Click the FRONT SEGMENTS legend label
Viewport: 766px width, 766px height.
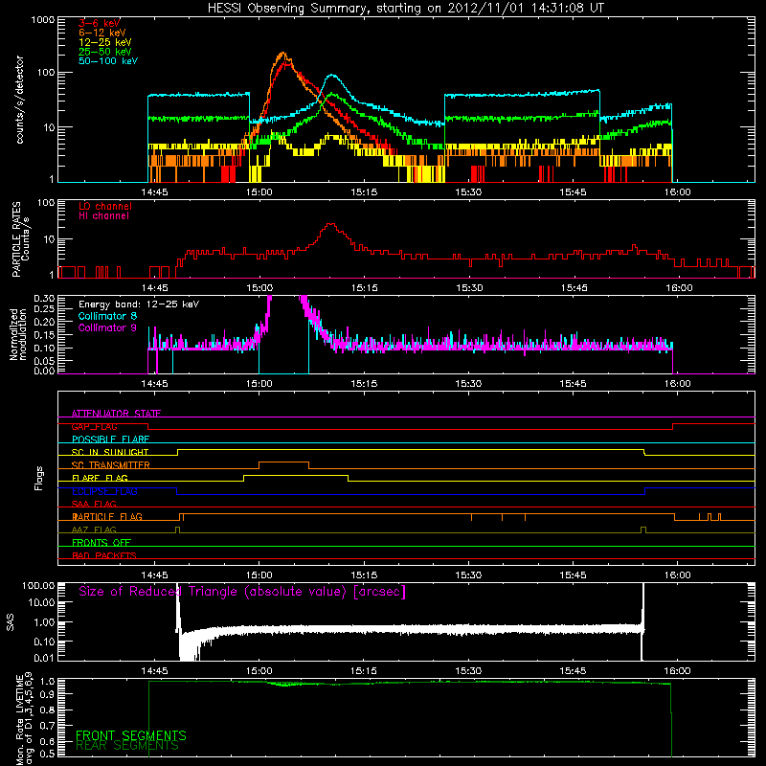[131, 735]
